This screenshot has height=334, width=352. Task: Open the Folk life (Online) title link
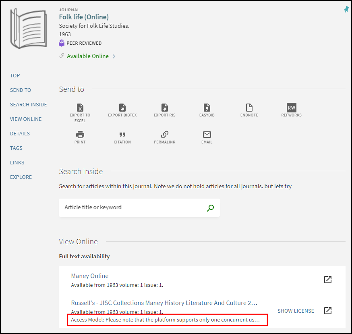(x=84, y=17)
